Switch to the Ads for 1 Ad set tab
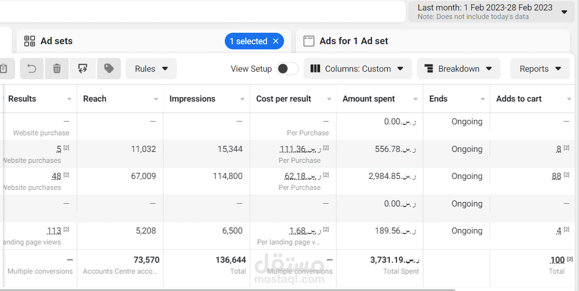 coord(354,41)
